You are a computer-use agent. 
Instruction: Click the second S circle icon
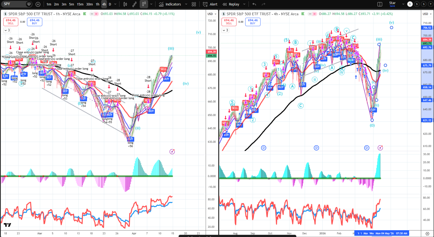coord(417,4)
